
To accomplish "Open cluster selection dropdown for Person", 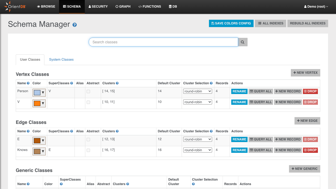I will 198,91.
